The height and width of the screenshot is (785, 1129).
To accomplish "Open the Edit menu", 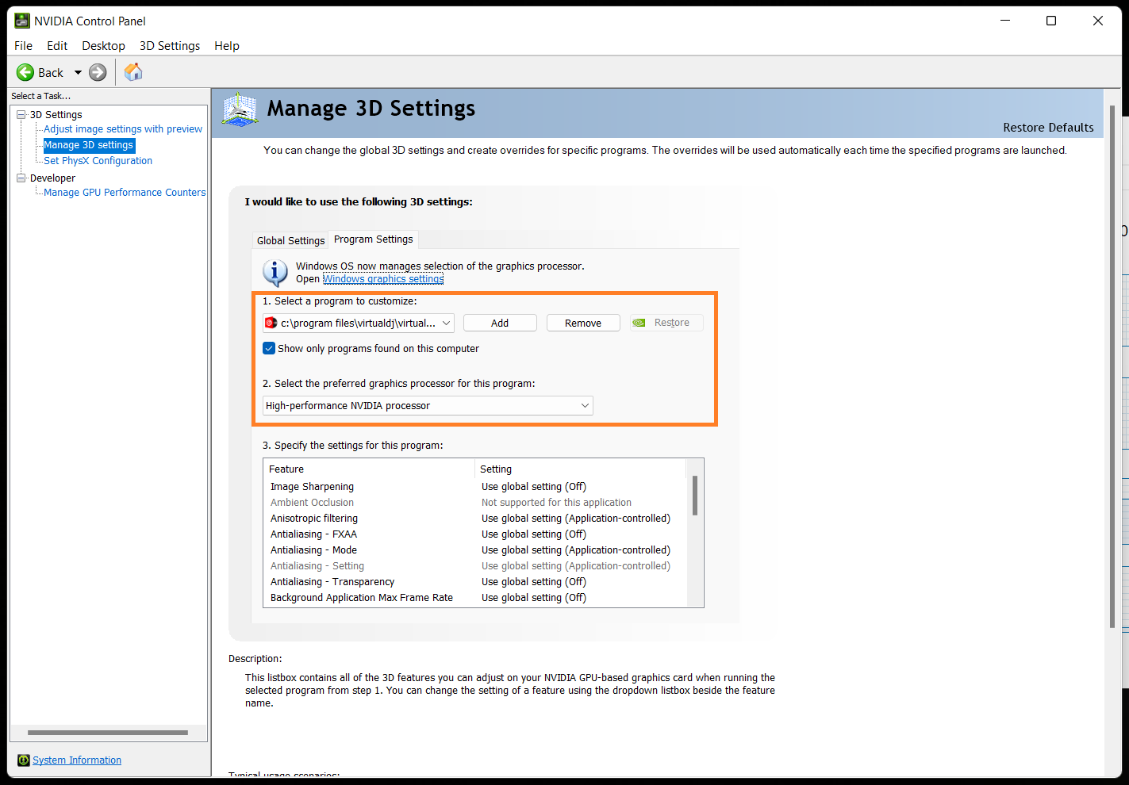I will [57, 46].
